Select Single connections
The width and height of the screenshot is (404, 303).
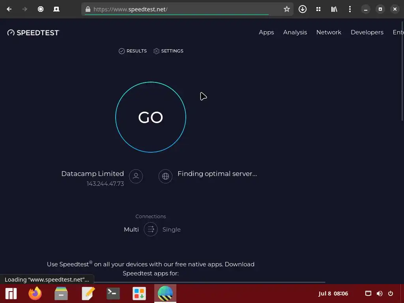pos(171,230)
